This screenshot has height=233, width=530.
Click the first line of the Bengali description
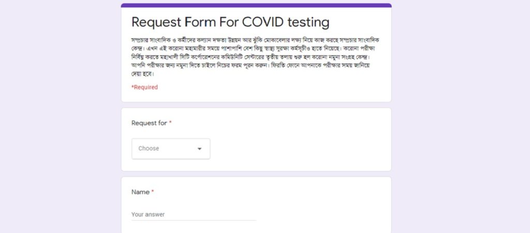[x=256, y=39]
